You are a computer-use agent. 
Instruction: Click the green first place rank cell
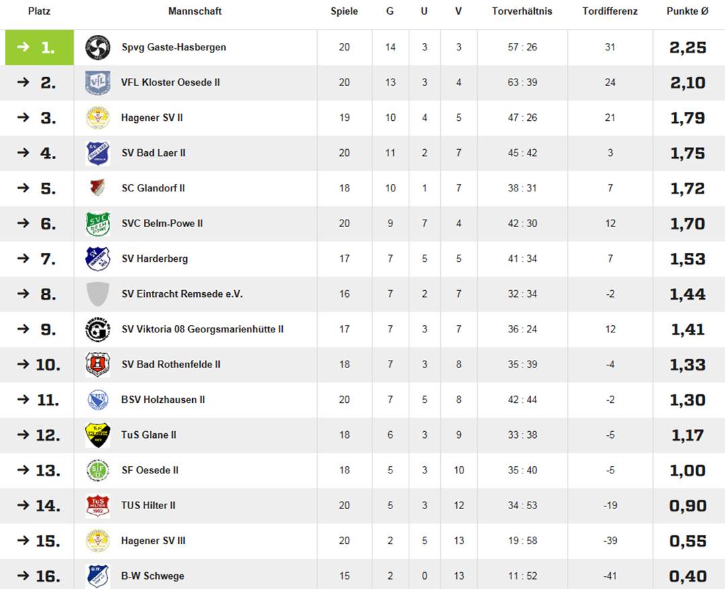tap(39, 48)
